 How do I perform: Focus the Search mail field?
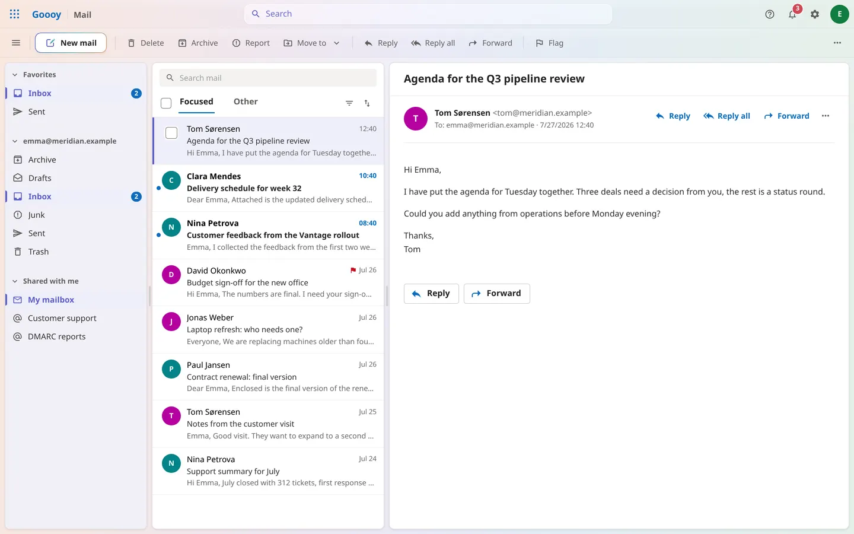(x=268, y=78)
